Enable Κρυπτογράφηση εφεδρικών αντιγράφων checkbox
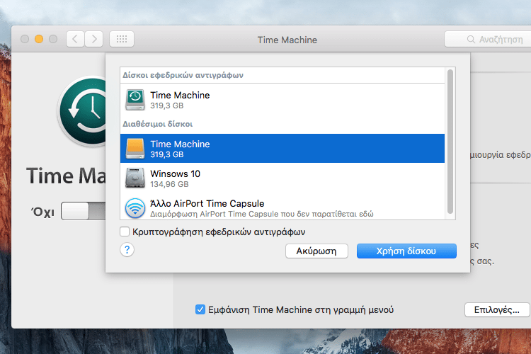 (x=125, y=232)
